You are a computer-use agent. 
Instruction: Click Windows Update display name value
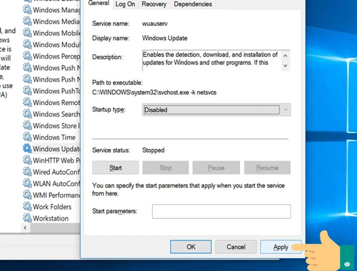click(164, 38)
